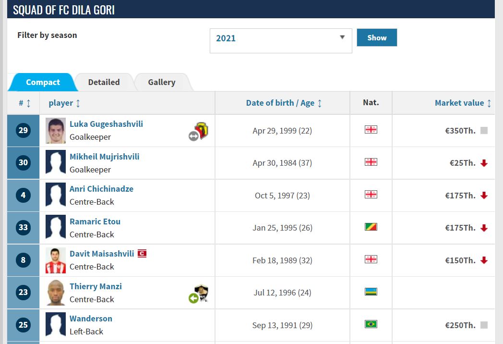Image resolution: width=503 pixels, height=344 pixels.
Task: Open Anri Chichinadze's player profile link
Action: click(101, 189)
